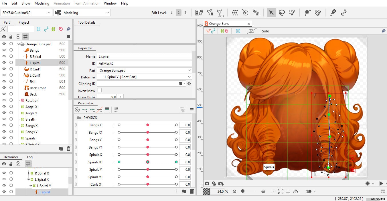Delete the selected parameter with the trash icon

(191, 191)
